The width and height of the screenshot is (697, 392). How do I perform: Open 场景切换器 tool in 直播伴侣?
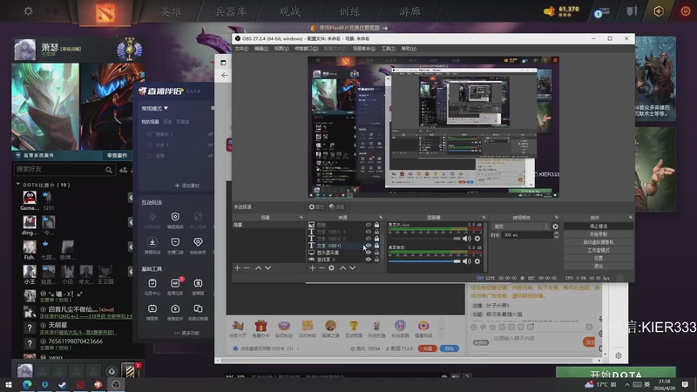[x=198, y=312]
